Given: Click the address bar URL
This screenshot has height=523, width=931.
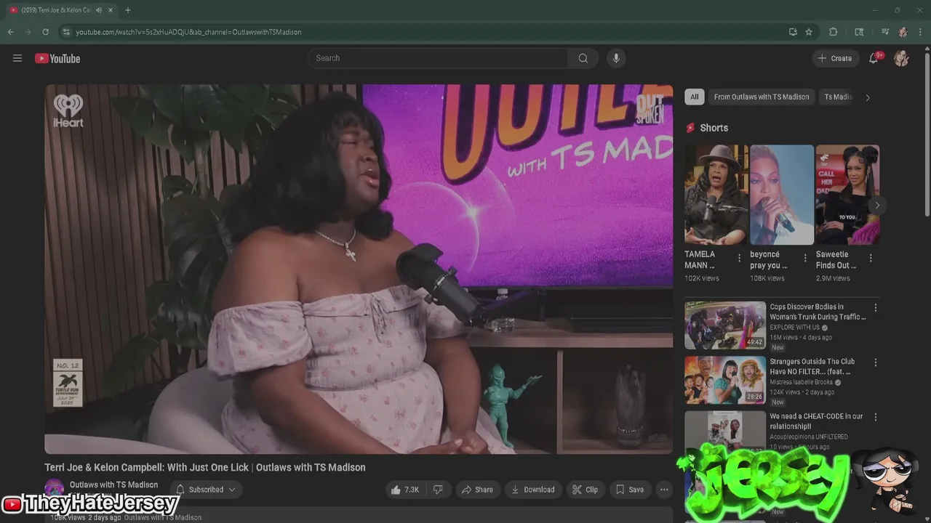Looking at the screenshot, I should click(x=189, y=32).
